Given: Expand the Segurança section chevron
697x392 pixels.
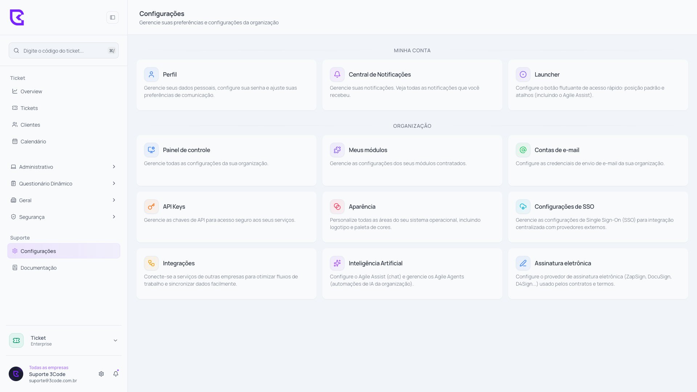Looking at the screenshot, I should [x=114, y=217].
